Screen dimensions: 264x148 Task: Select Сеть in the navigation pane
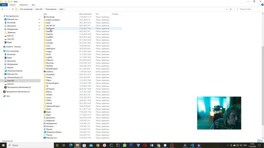click(8, 96)
